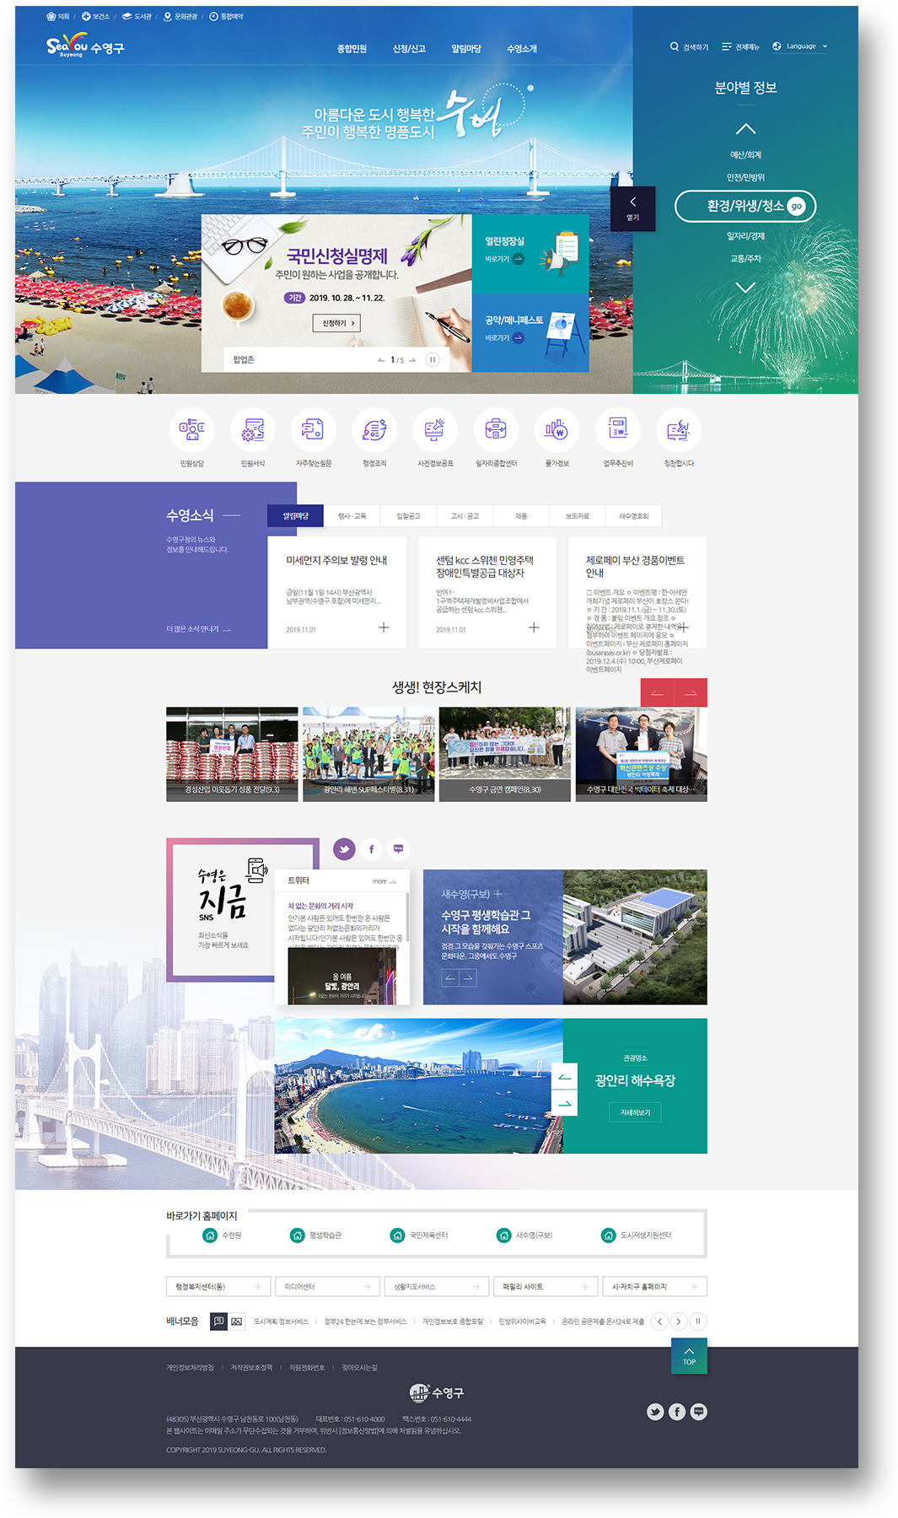Viewport: 898px width, 1518px height.
Task: Open the 신청/신고 main menu
Action: [409, 49]
